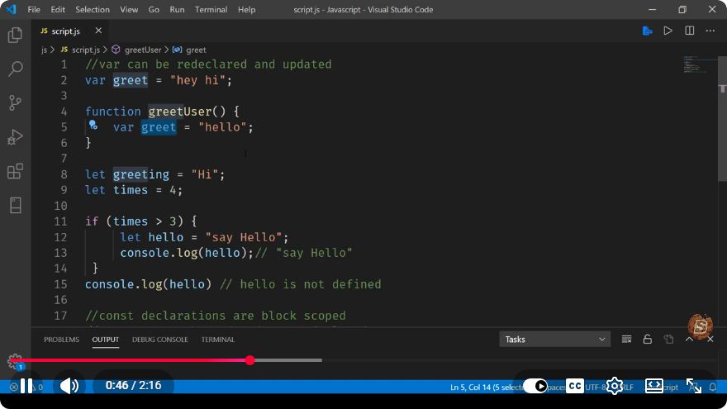Open the Explorer view in activity bar
This screenshot has width=727, height=409.
pos(15,36)
